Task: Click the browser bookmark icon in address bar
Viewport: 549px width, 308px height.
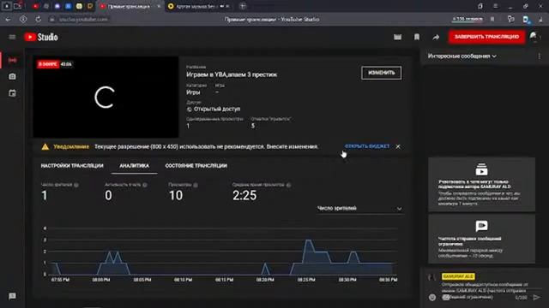Action: pos(492,20)
